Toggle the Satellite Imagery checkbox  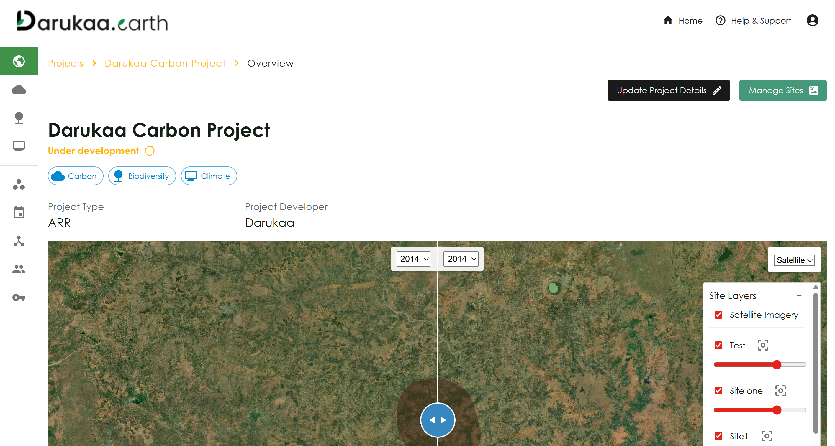tap(718, 315)
